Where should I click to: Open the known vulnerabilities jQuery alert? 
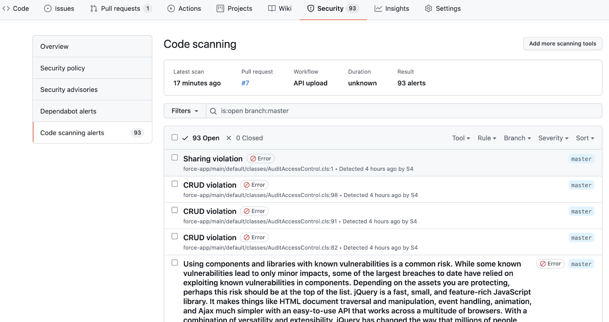[x=357, y=292]
